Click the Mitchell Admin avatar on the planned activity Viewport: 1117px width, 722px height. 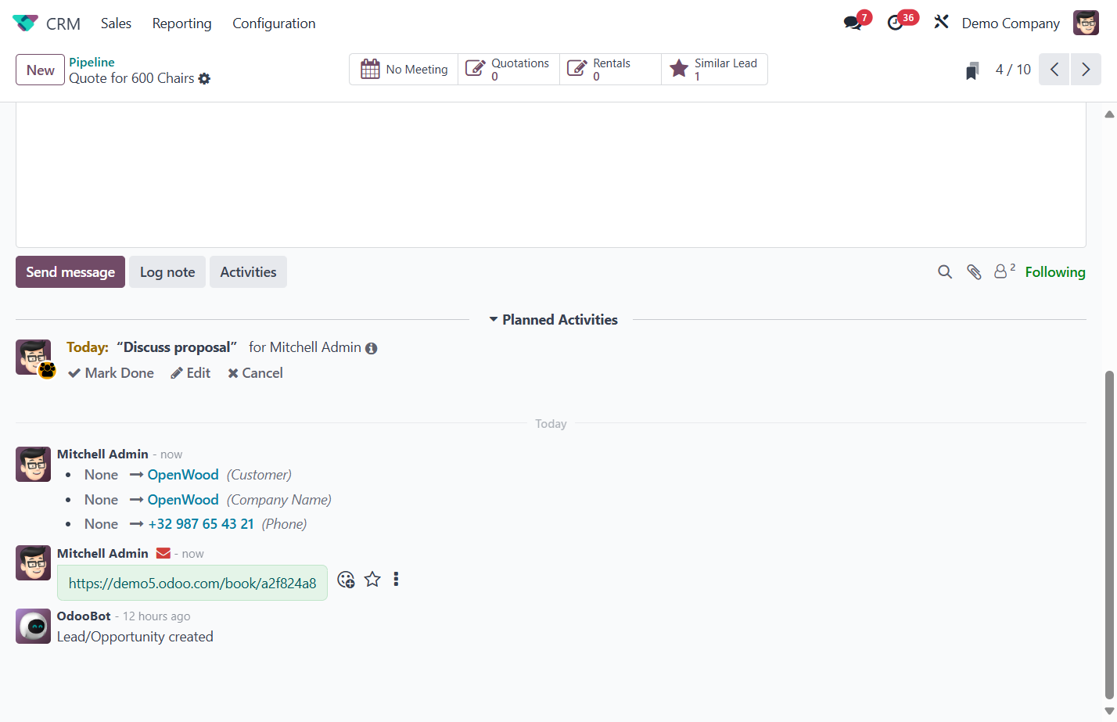34,357
